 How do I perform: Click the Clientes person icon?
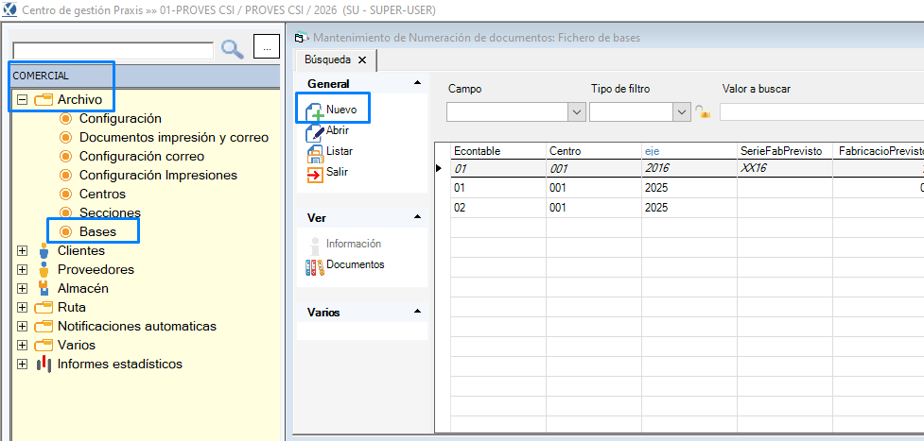point(43,250)
